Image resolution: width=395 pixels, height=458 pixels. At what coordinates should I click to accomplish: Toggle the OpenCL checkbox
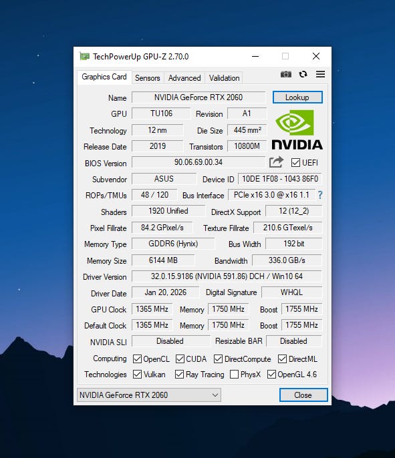click(x=137, y=359)
